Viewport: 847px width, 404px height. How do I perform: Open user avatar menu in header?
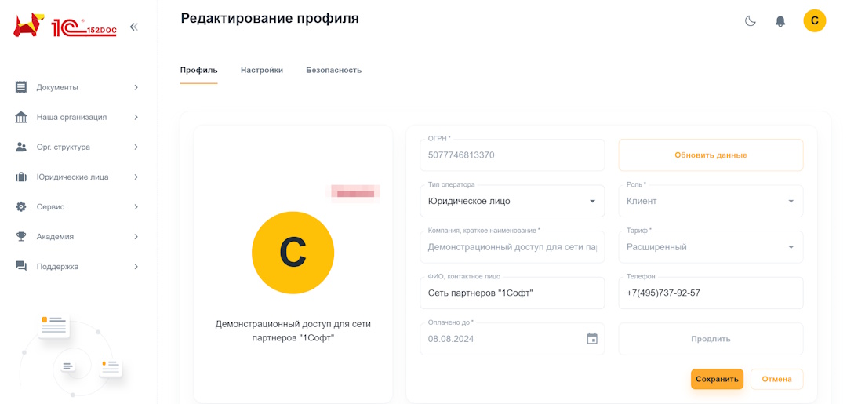[x=814, y=21]
